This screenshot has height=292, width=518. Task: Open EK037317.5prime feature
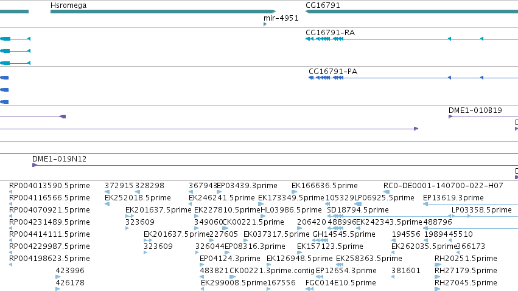pos(276,234)
